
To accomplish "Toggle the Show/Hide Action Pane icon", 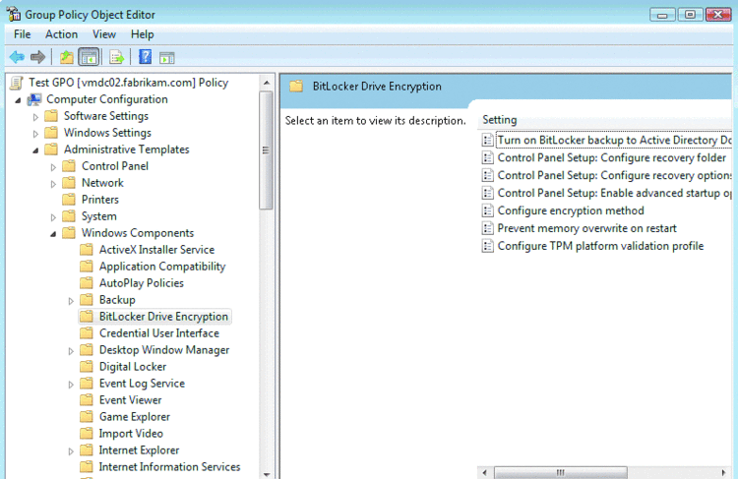I will tap(166, 58).
